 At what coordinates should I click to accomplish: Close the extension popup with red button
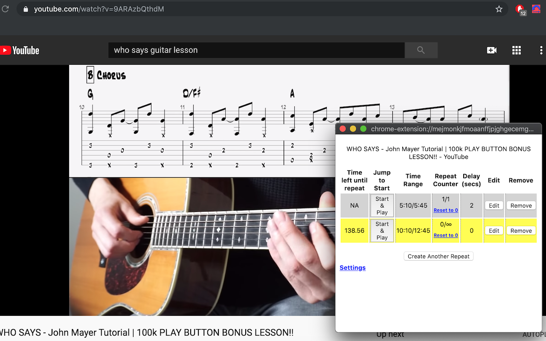[343, 129]
